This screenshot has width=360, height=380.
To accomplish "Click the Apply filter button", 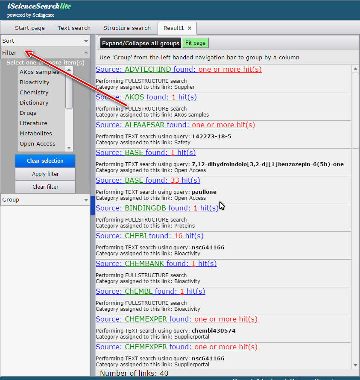I will point(45,174).
